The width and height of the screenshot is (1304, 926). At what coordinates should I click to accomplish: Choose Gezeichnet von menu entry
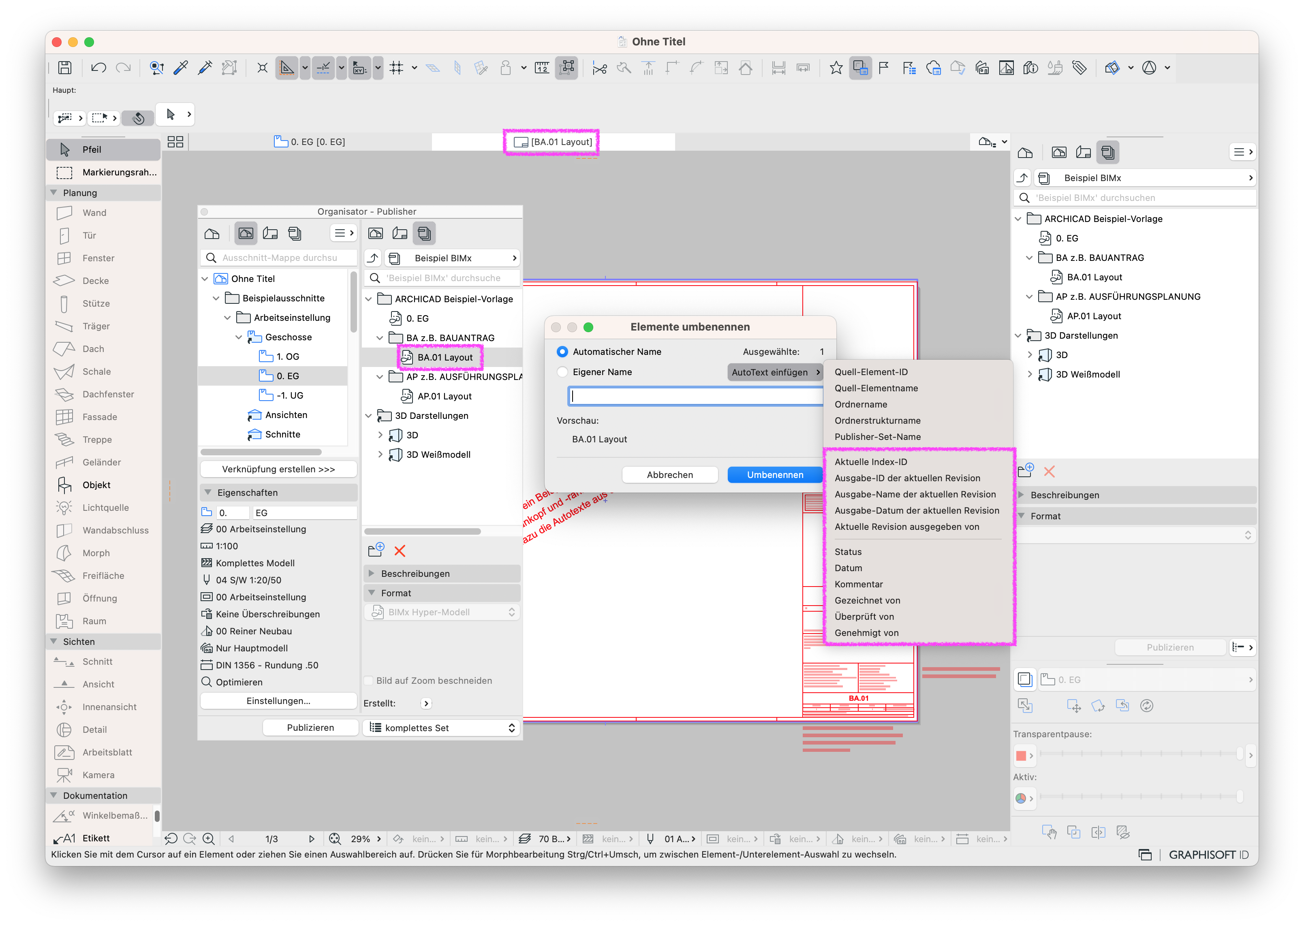click(867, 600)
